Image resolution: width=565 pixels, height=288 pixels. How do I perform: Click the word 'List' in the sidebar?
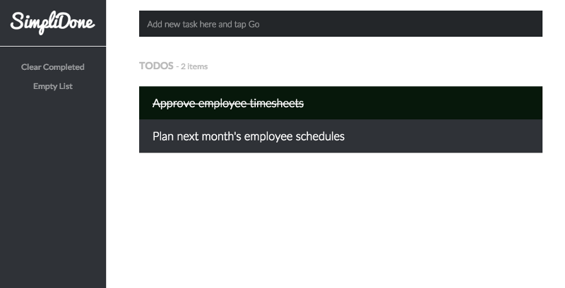coord(66,86)
